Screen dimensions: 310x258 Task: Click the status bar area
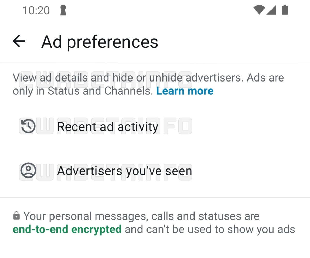click(x=155, y=10)
